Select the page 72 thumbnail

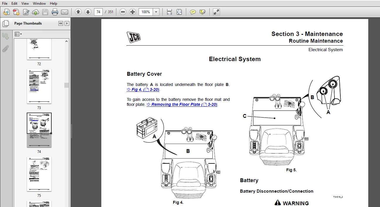[39, 49]
